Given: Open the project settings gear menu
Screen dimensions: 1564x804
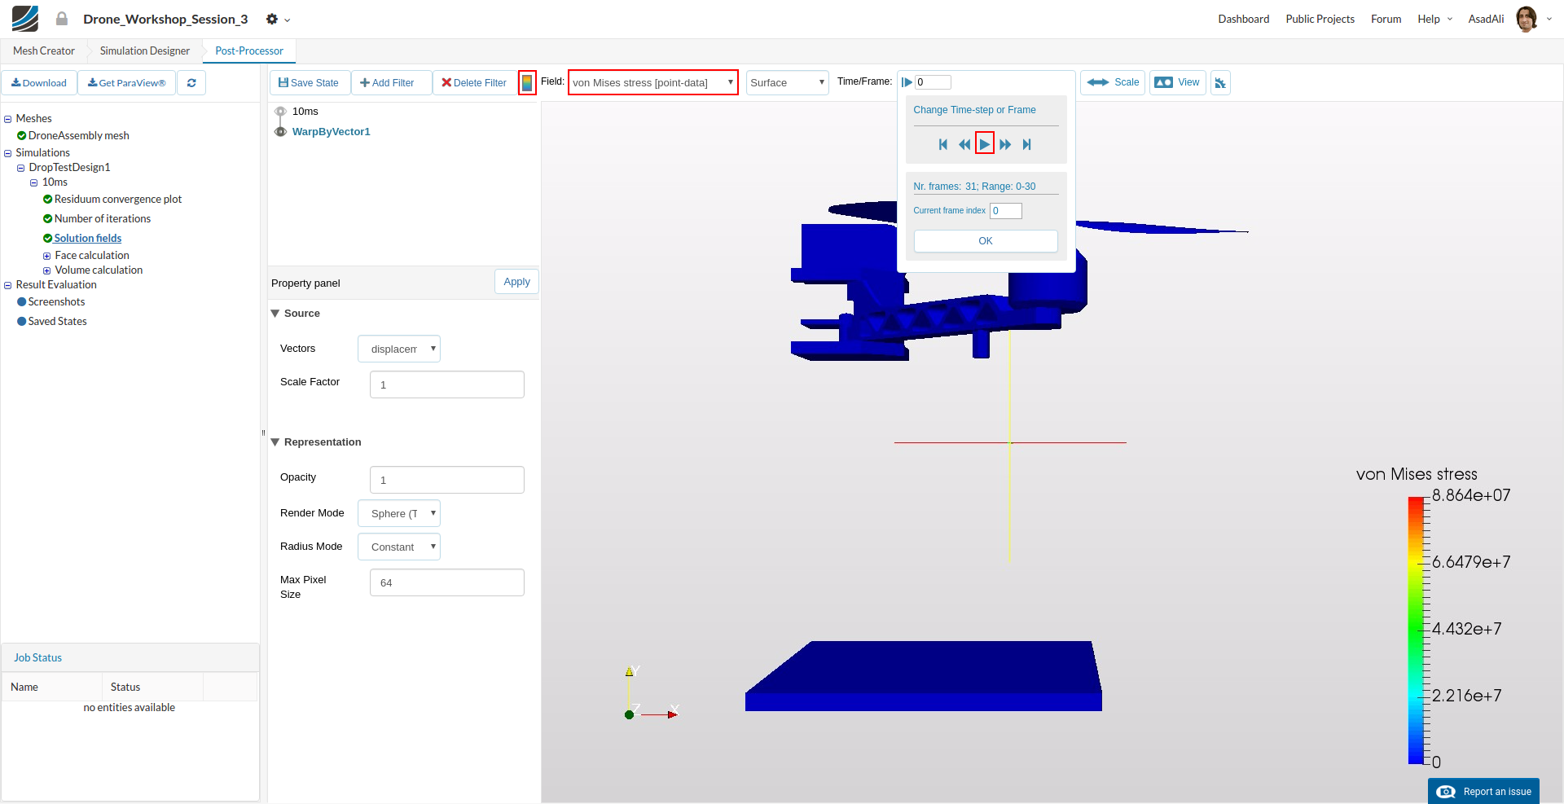Looking at the screenshot, I should 277,19.
